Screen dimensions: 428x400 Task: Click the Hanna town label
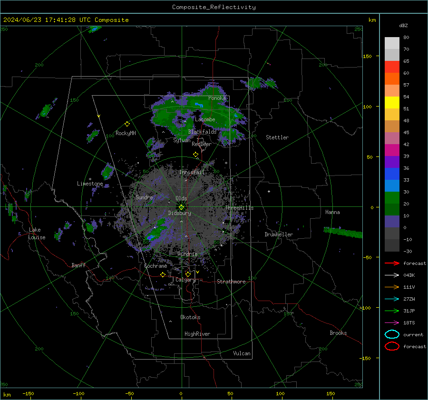332,212
